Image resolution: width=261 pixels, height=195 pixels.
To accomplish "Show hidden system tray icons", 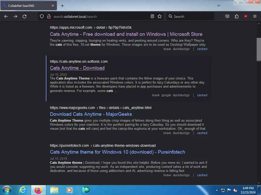I will tap(217, 190).
